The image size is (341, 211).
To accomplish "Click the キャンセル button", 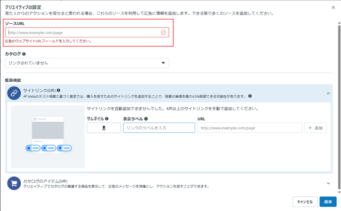I will [x=304, y=202].
